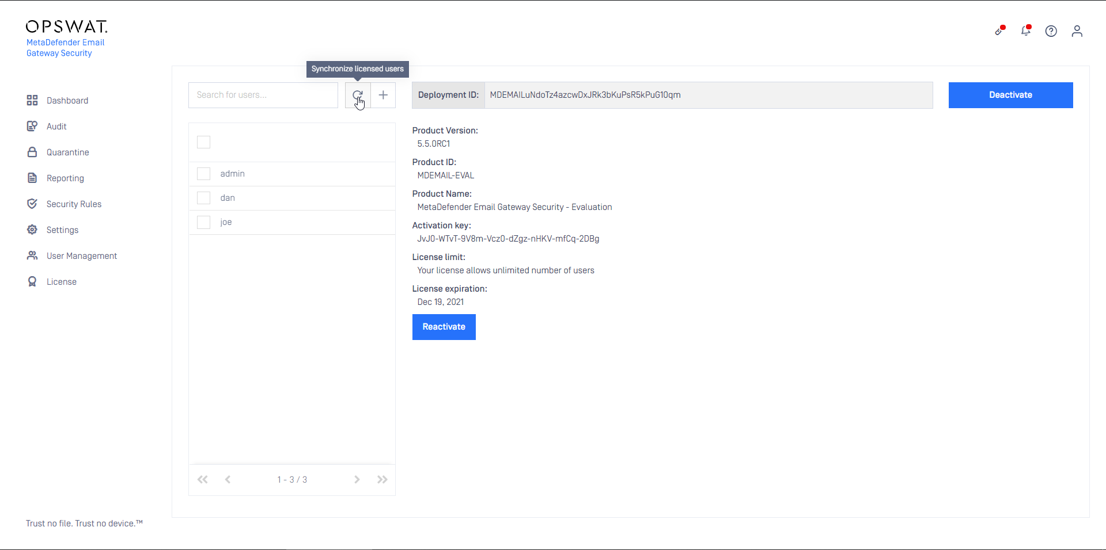Jump to first page of user list
Viewport: 1106px width, 550px height.
click(x=203, y=479)
